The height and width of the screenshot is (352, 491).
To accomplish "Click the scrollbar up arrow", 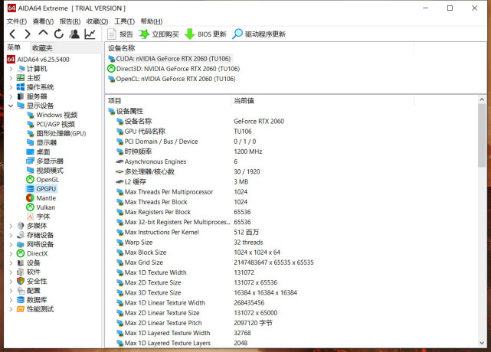I will (x=482, y=99).
